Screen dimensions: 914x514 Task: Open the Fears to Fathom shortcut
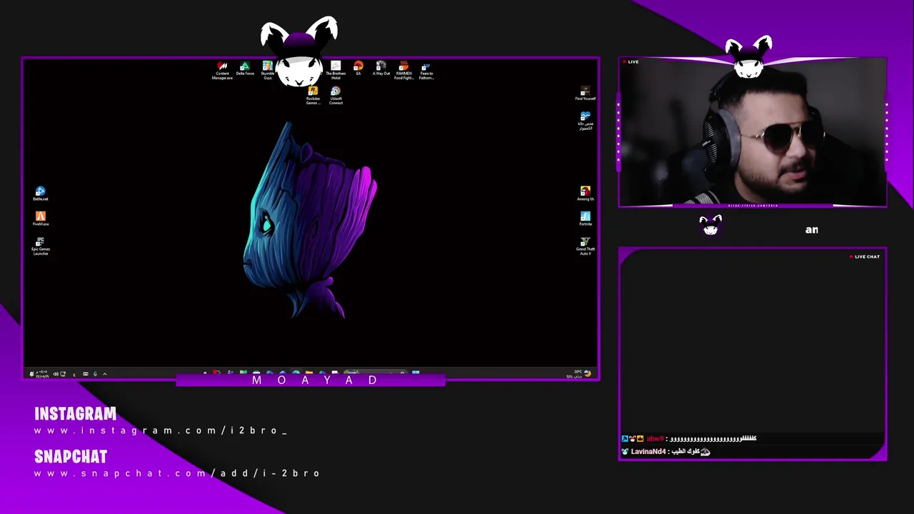coord(426,71)
